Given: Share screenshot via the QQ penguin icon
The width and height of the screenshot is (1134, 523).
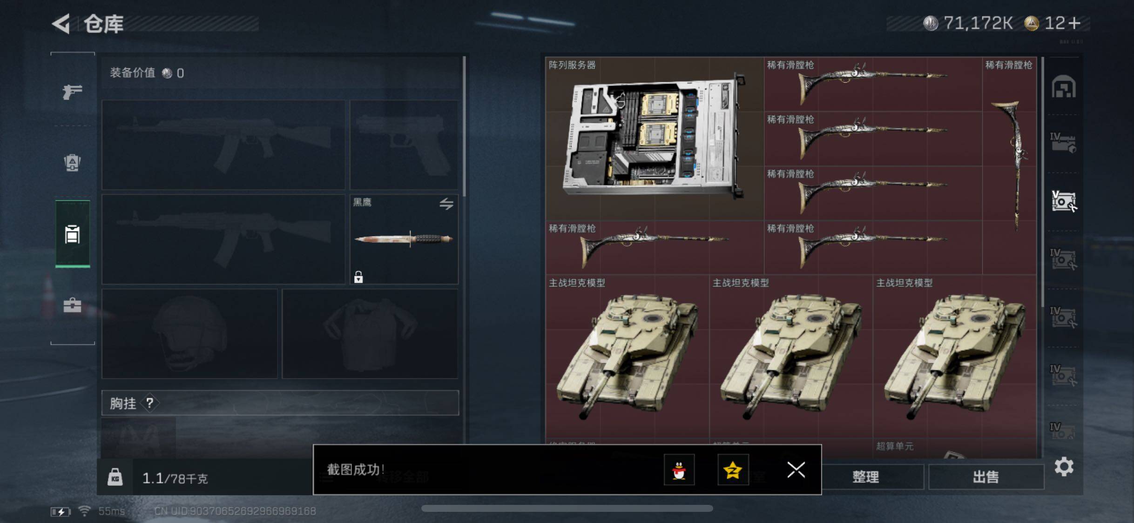Looking at the screenshot, I should [x=679, y=470].
